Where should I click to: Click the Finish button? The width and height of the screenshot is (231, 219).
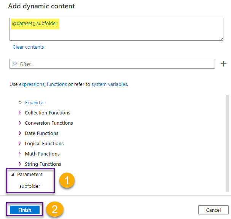pos(25,210)
